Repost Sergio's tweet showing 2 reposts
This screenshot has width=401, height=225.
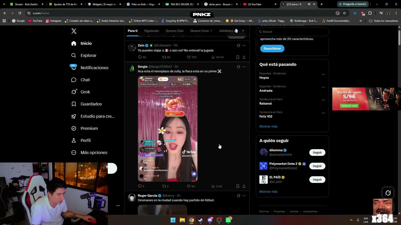165,186
